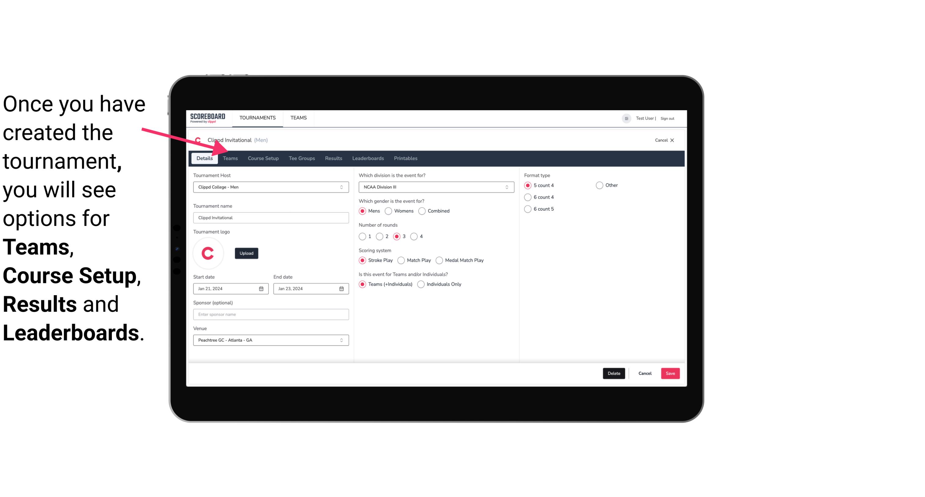This screenshot has height=497, width=925.
Task: Click the Scoreboard app logo icon
Action: point(207,118)
